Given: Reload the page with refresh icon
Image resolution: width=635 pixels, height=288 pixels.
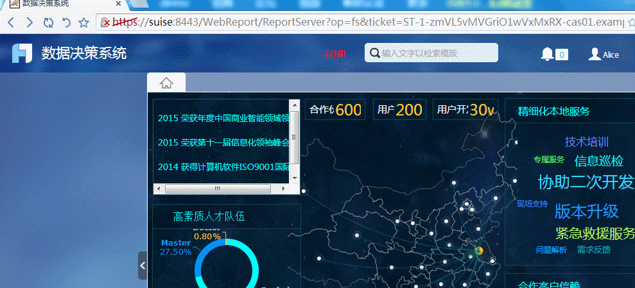Looking at the screenshot, I should click(x=48, y=22).
